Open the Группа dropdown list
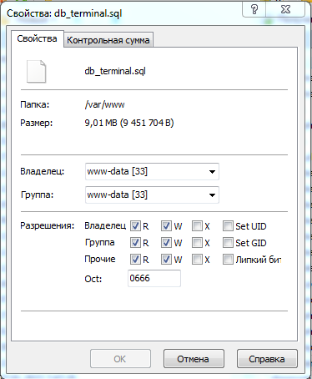This screenshot has width=312, height=379. coord(152,195)
